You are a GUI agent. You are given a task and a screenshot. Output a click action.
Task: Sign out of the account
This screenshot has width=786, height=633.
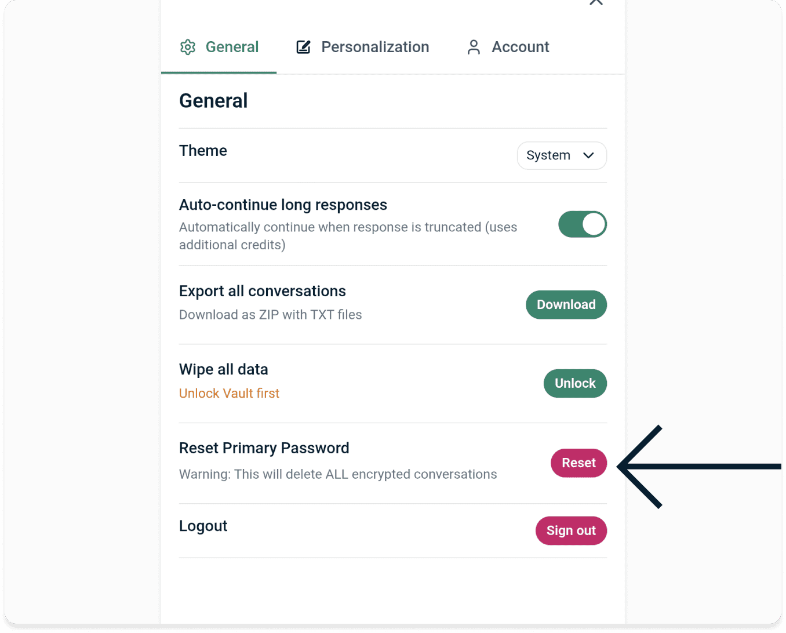(x=570, y=530)
